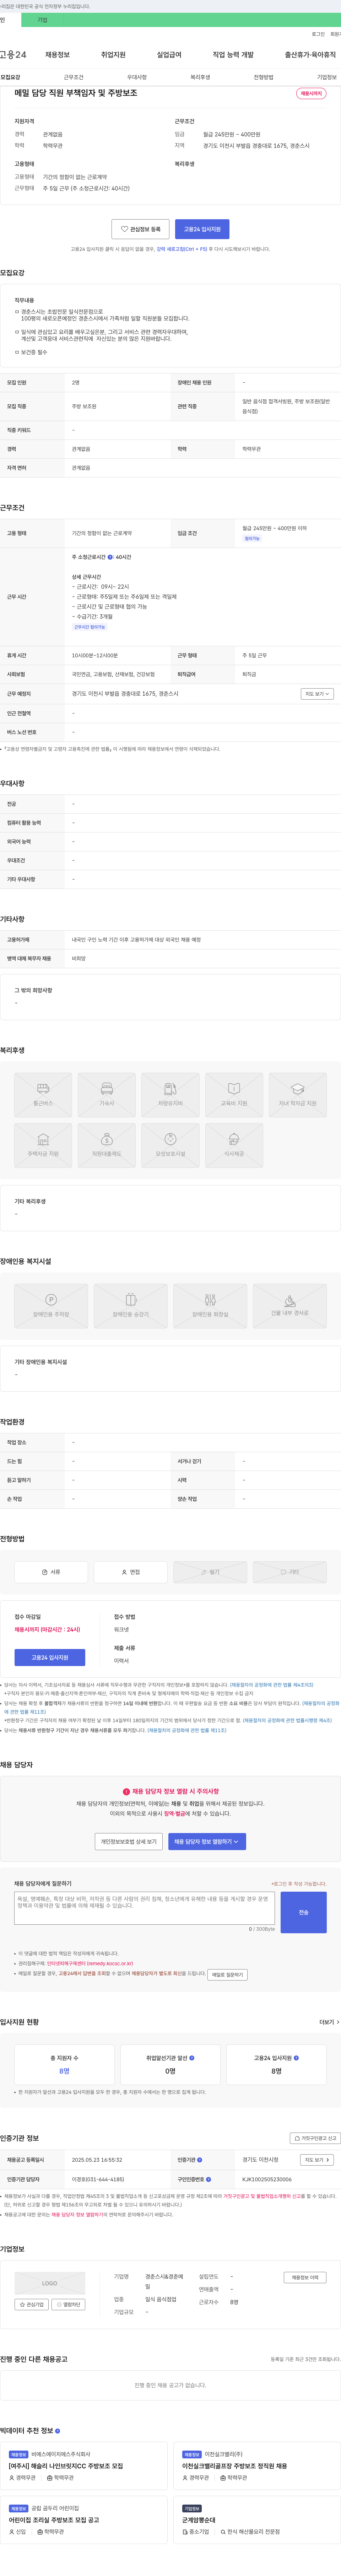The image size is (341, 2576).
Task: Click the 식사제공 welfare icon
Action: 234,1145
